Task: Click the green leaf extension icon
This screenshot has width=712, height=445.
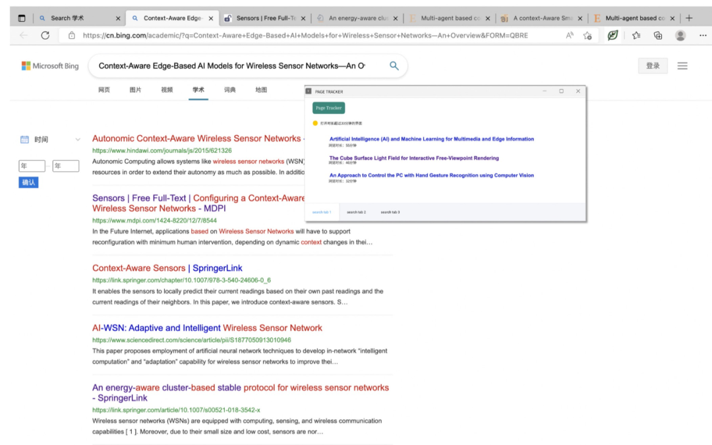Action: pos(612,35)
